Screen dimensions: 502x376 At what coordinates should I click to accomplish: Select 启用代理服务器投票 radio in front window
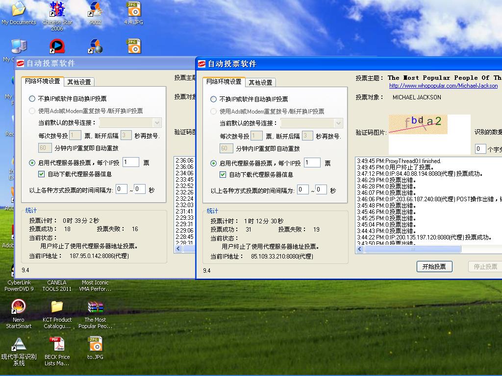coord(214,164)
